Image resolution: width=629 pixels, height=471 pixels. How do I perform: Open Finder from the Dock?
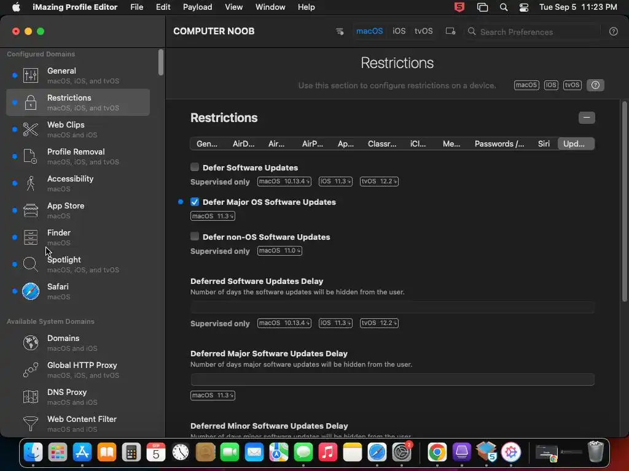33,452
